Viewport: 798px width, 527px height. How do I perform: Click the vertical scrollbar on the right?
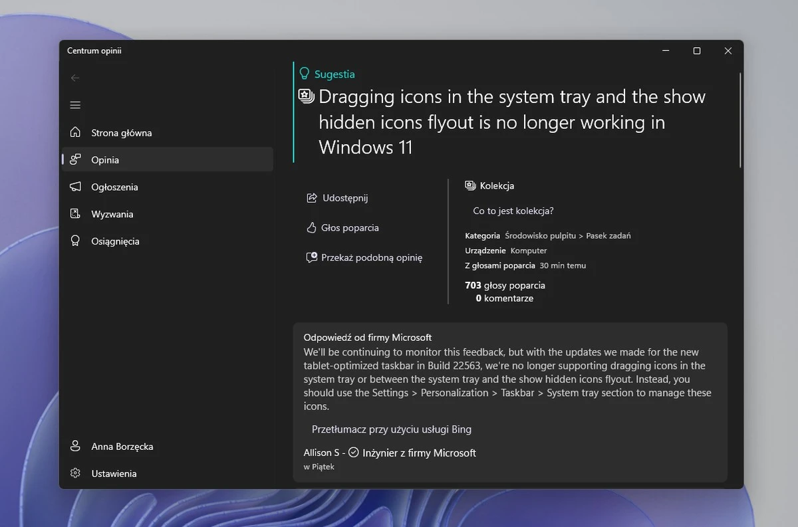point(739,120)
